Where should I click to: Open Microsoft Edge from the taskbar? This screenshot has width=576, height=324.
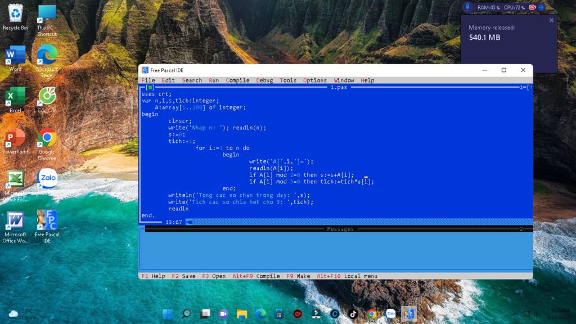260,314
